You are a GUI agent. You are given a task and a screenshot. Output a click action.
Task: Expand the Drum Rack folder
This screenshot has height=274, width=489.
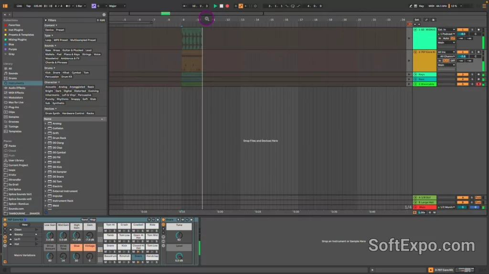point(45,138)
